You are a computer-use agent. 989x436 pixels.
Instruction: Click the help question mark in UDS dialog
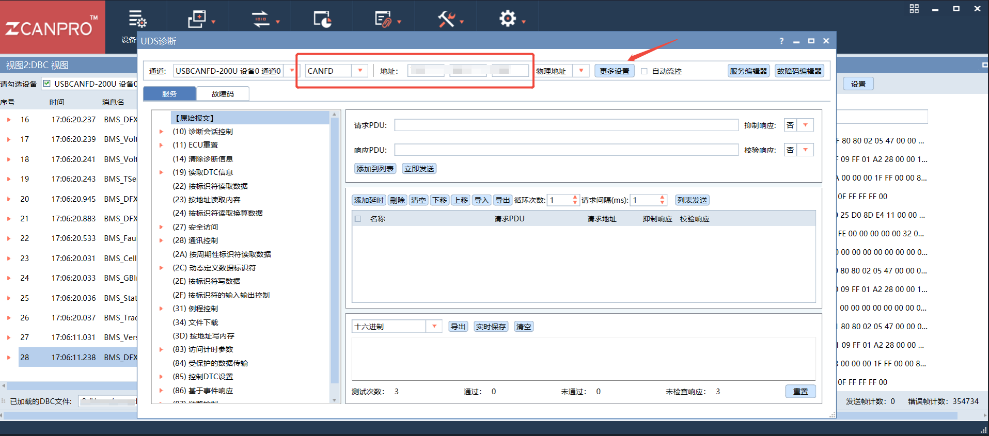[781, 41]
